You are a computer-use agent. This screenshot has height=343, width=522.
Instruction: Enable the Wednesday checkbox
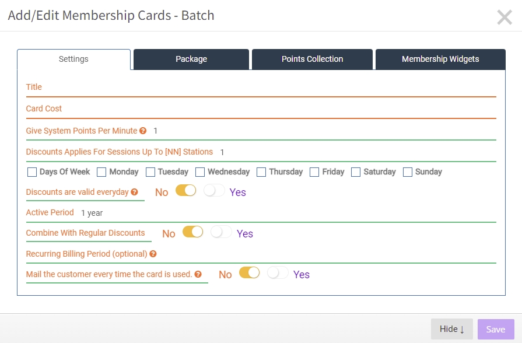pos(200,172)
